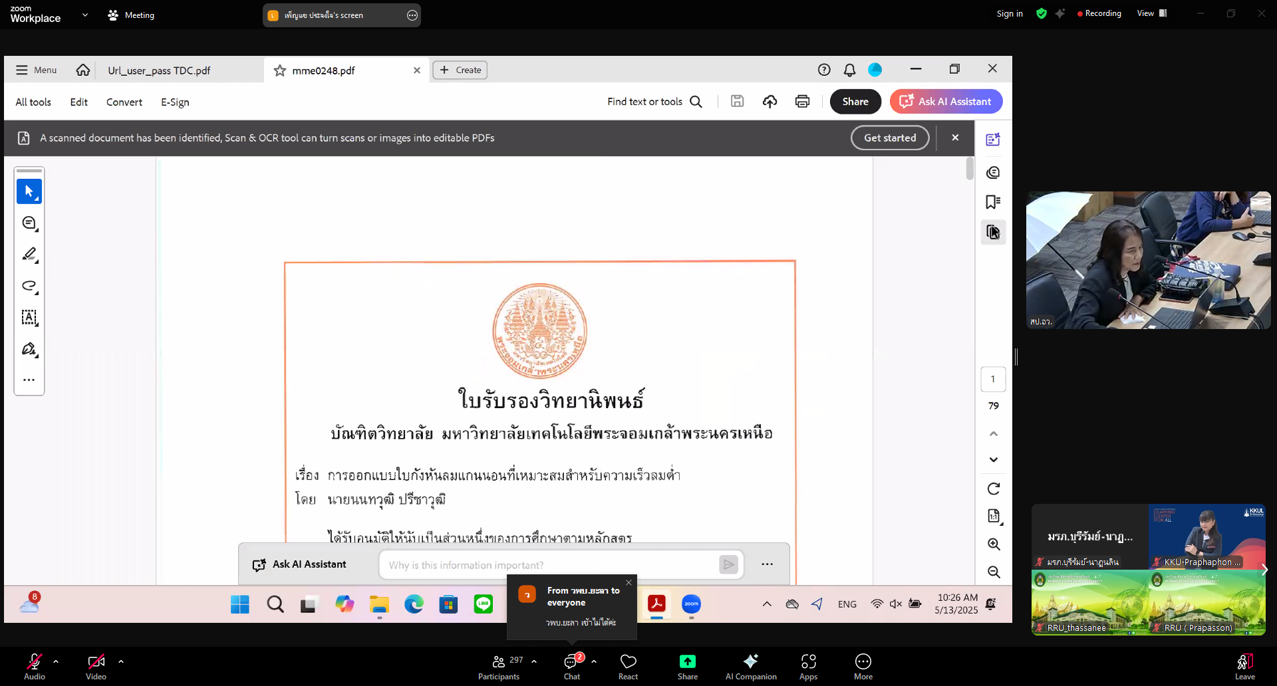
Task: Open the Acrobat account profile avatar
Action: point(875,70)
